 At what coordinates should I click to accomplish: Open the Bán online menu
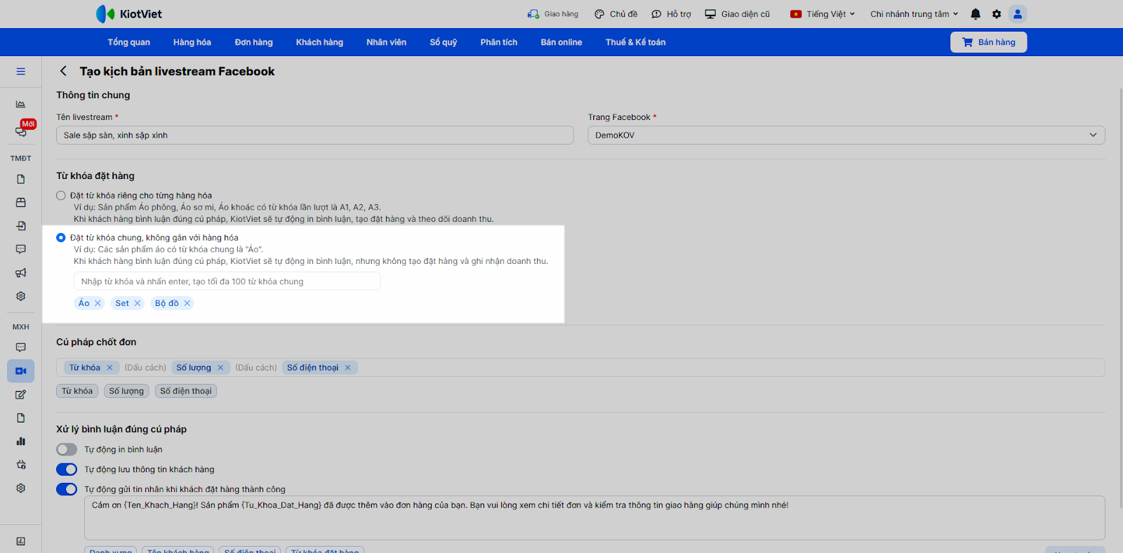(x=561, y=42)
